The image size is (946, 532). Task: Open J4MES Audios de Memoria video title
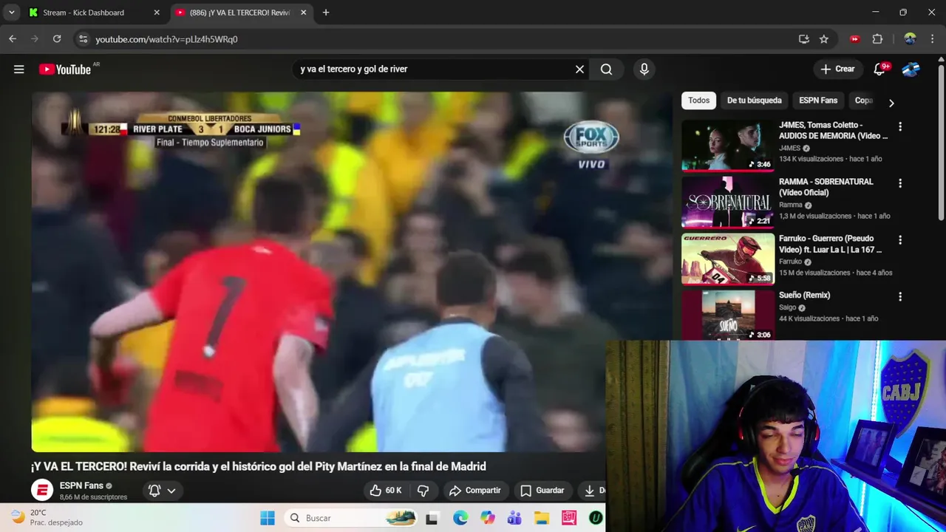(833, 130)
